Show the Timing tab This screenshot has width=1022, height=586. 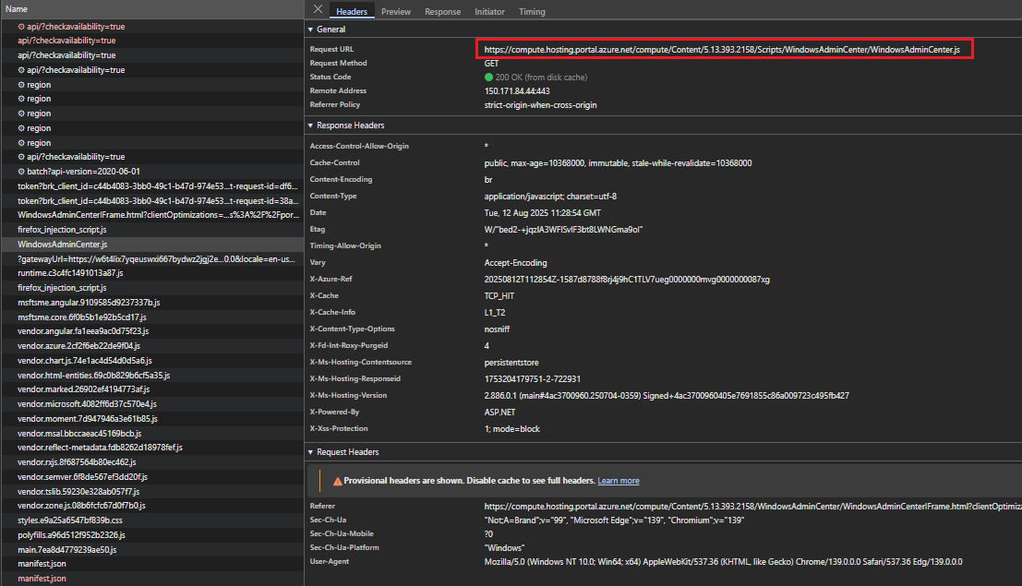532,12
